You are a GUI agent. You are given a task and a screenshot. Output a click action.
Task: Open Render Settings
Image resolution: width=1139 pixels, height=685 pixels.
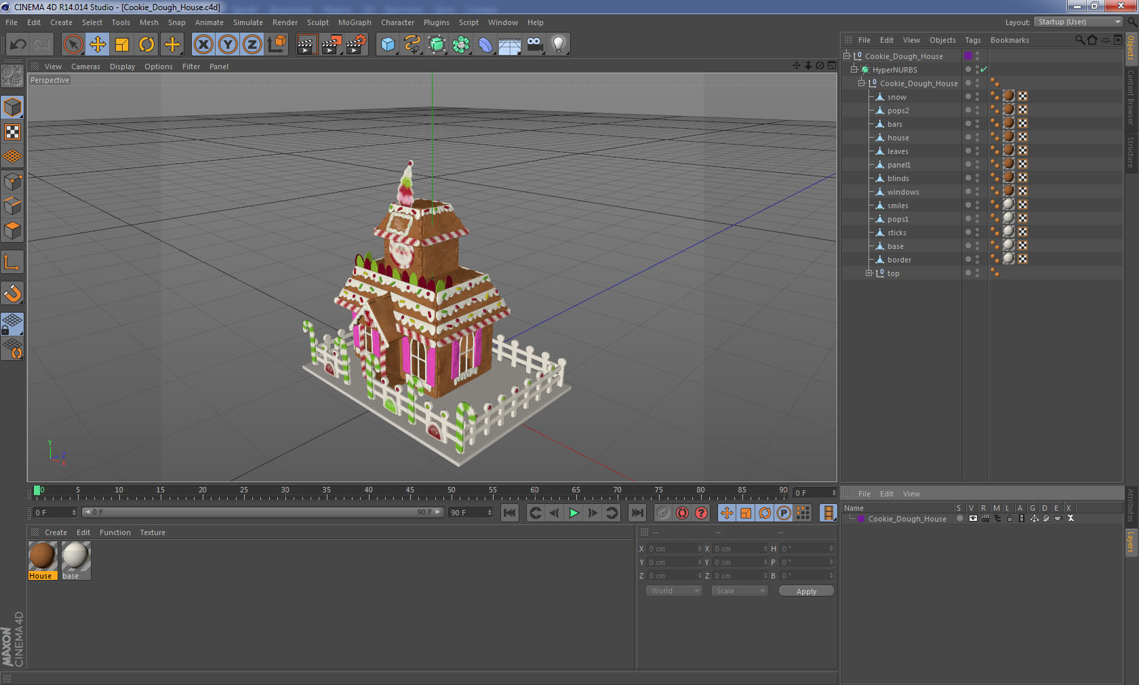pyautogui.click(x=357, y=45)
